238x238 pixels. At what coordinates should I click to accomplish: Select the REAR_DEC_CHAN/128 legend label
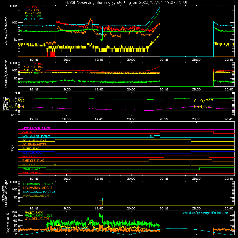click(x=39, y=192)
